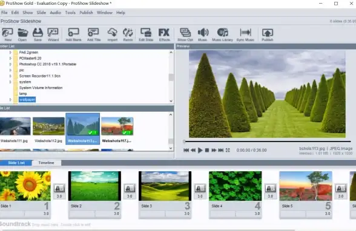Expand the wallpaper folder node
Screen dimensions: 356x231
pyautogui.click(x=10, y=100)
